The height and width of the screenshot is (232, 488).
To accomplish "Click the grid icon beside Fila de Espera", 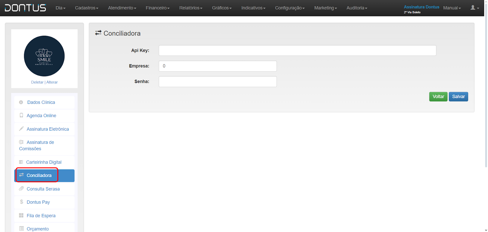I will [21, 215].
